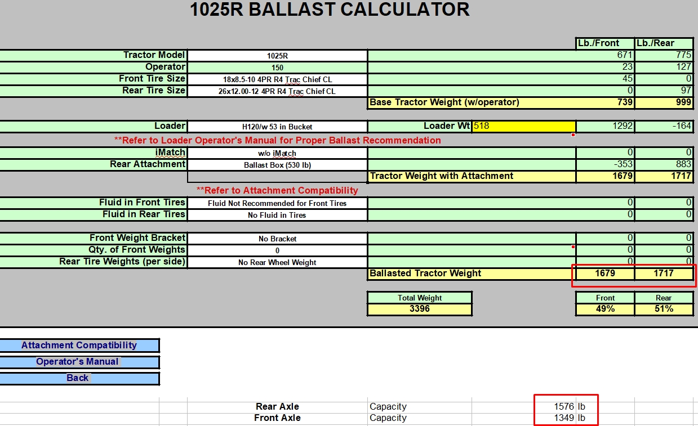
Task: Select the No Fluid in Tires cell
Action: pos(277,215)
